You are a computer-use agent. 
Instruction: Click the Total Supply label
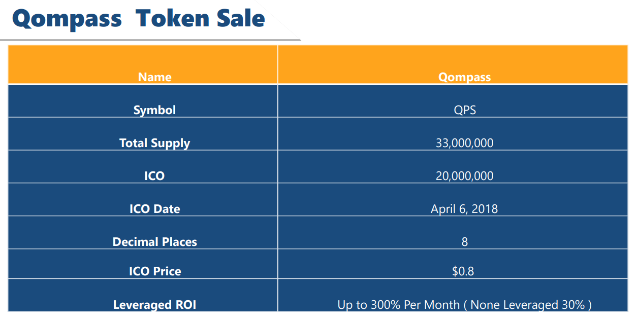point(154,143)
